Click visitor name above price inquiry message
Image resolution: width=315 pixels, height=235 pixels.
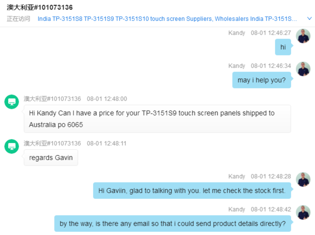(x=52, y=99)
